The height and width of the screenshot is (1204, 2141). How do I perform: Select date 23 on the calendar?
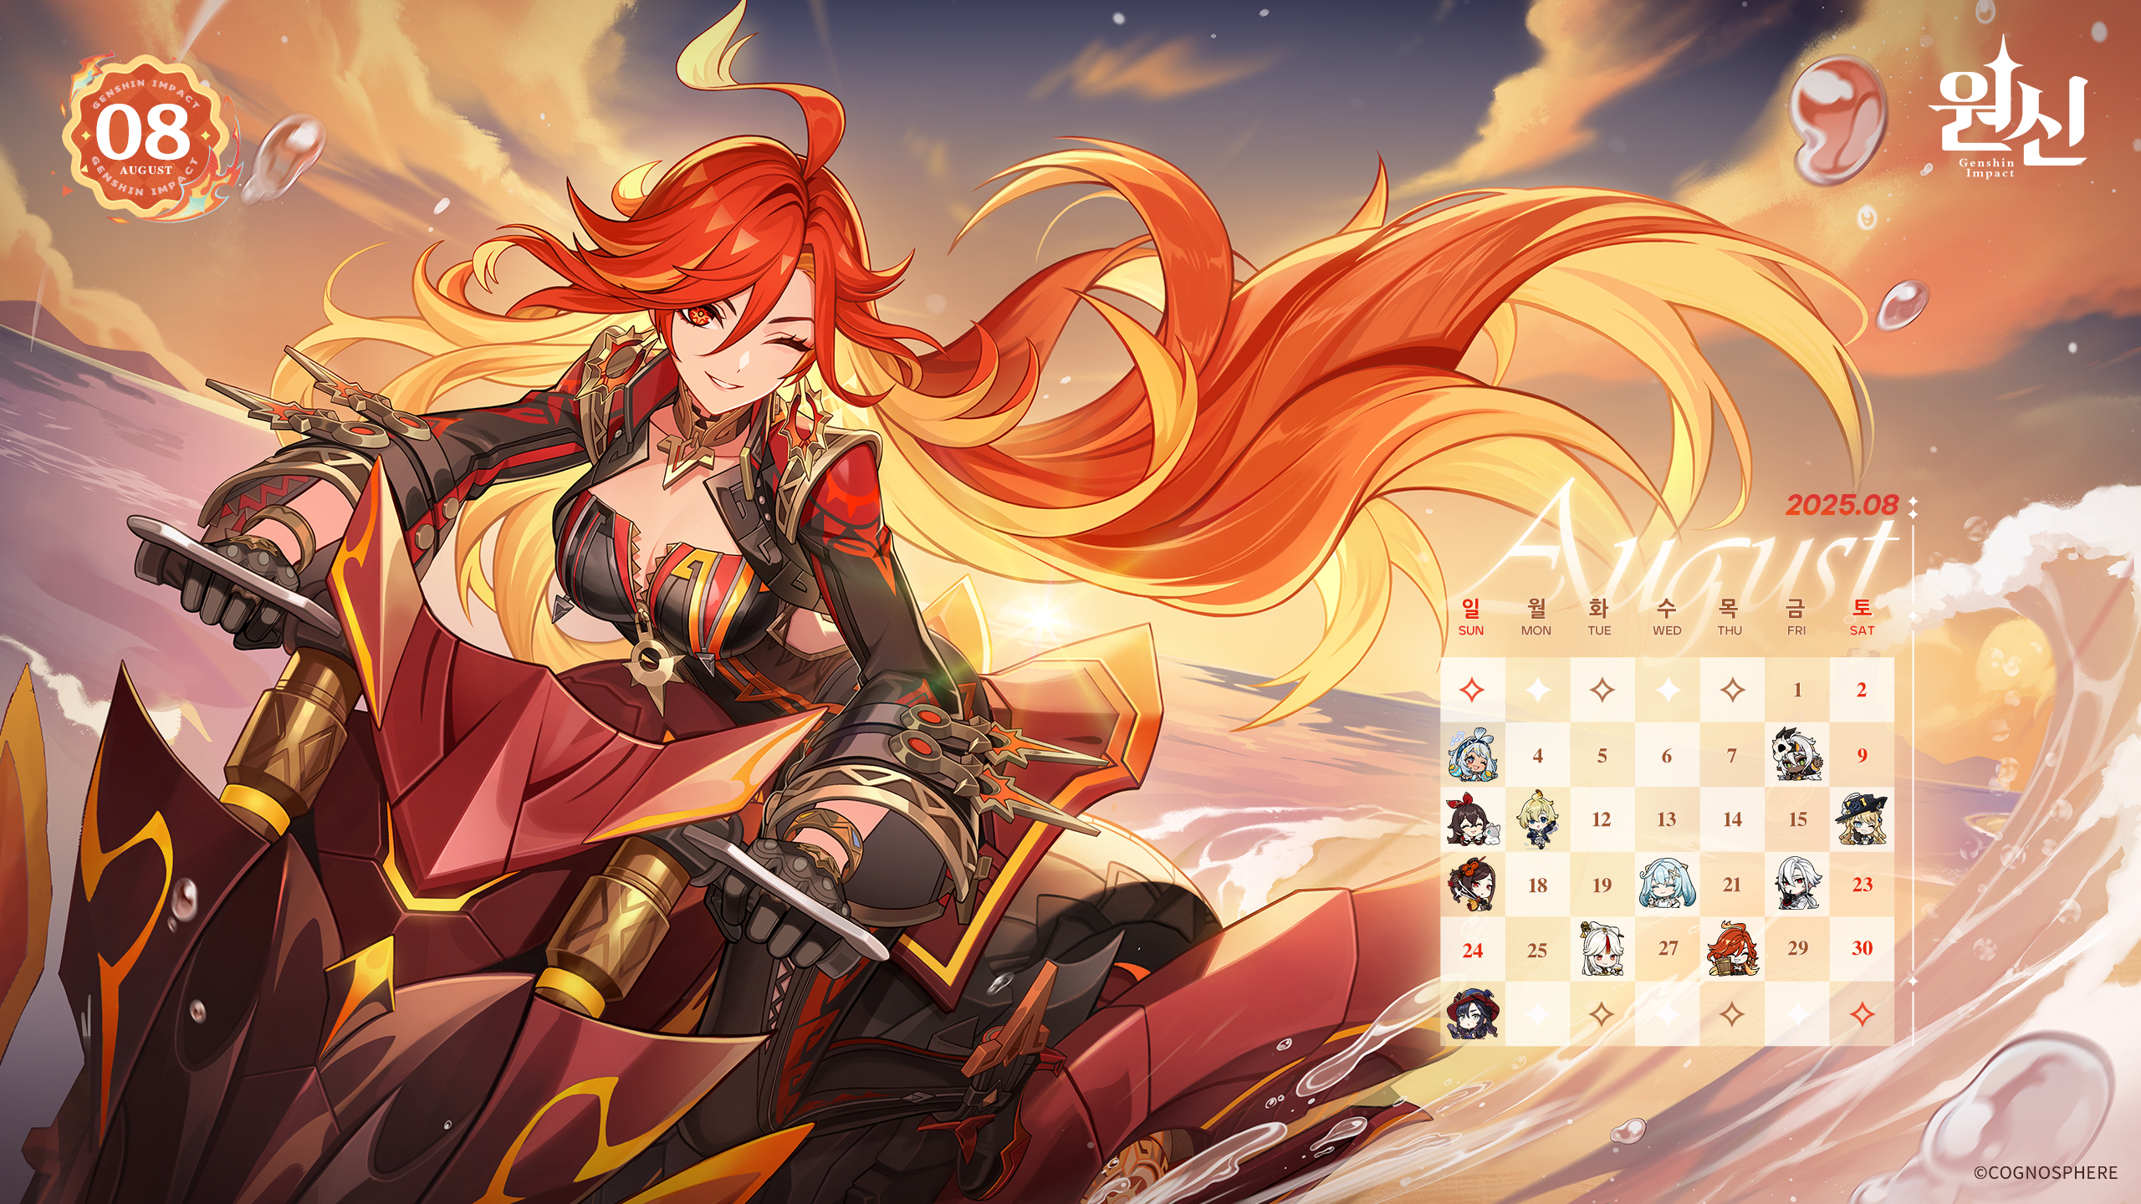tap(1863, 885)
